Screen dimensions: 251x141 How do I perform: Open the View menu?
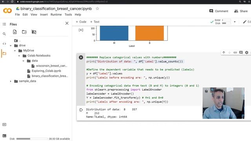pyautogui.click(x=34, y=14)
